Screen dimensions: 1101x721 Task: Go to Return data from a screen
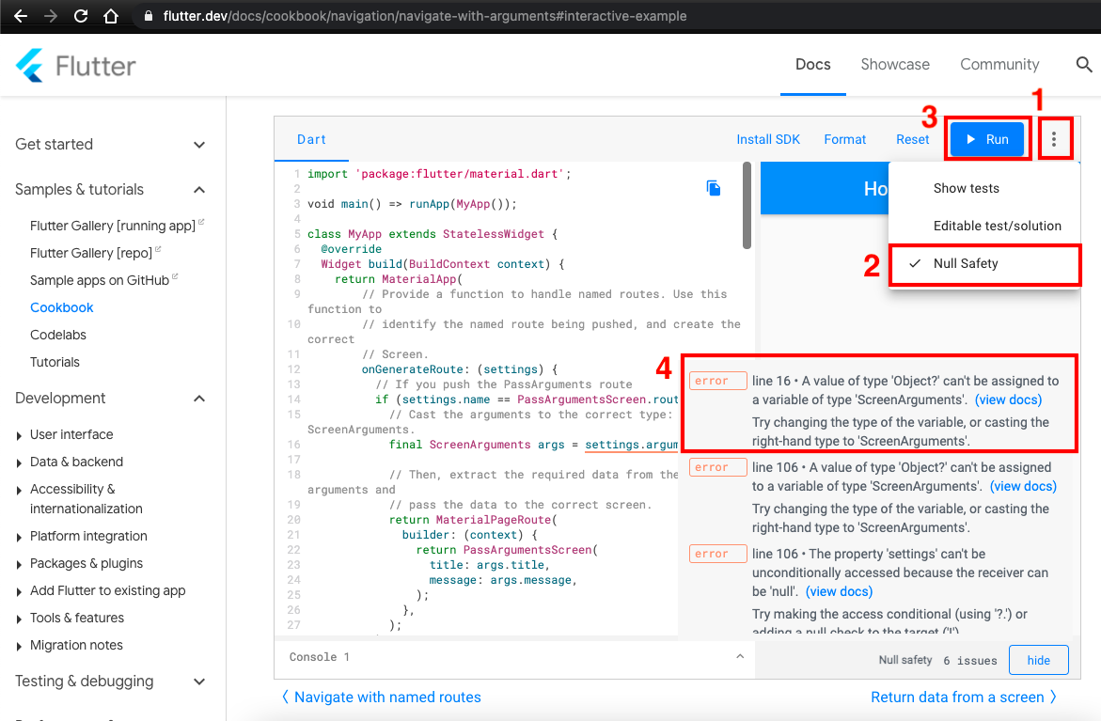coord(964,697)
